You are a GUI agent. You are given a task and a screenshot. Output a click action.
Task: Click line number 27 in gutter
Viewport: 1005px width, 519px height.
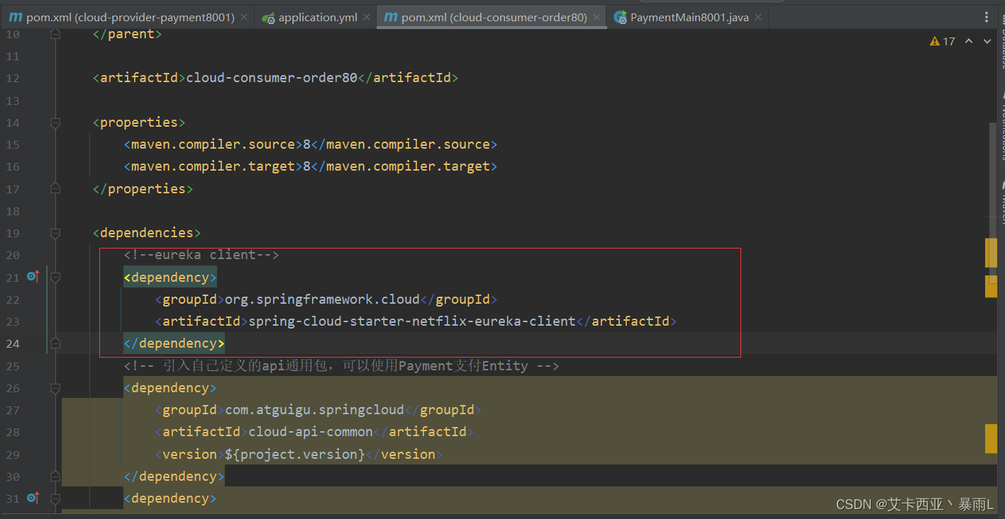coord(13,410)
